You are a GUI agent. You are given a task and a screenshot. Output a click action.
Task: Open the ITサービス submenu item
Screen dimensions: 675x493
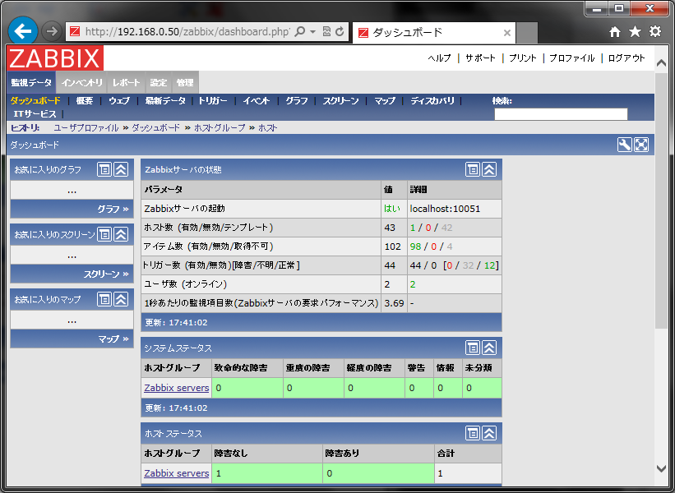35,114
